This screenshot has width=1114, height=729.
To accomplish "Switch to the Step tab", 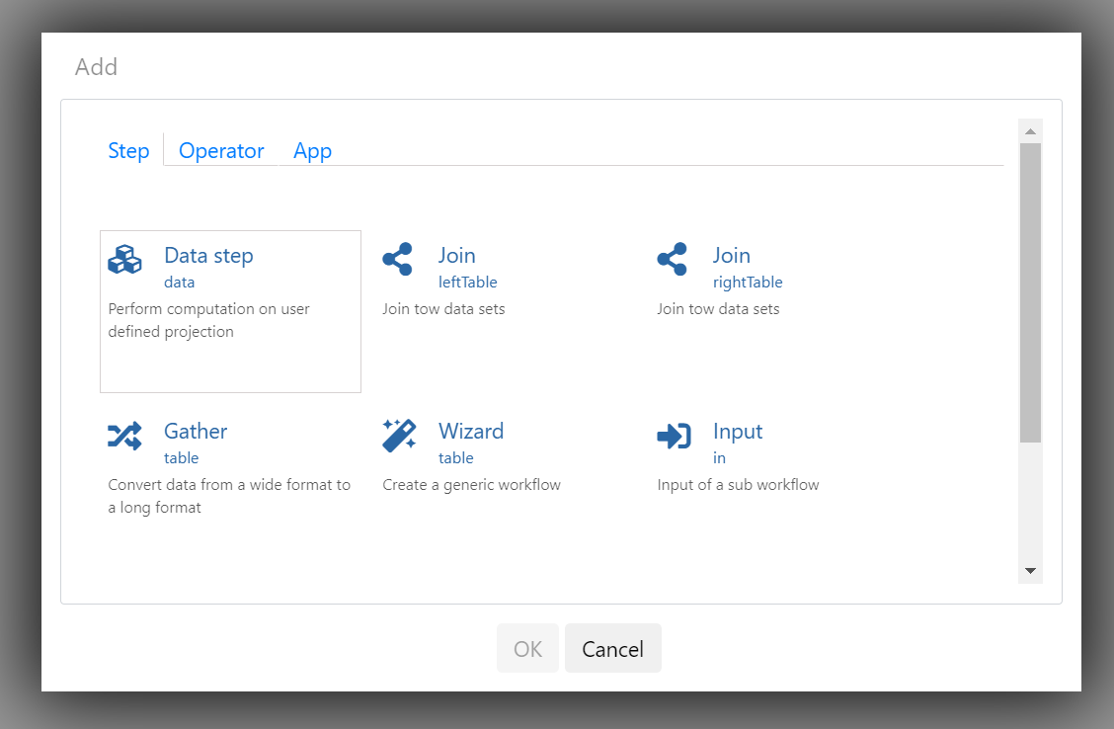I will [128, 150].
